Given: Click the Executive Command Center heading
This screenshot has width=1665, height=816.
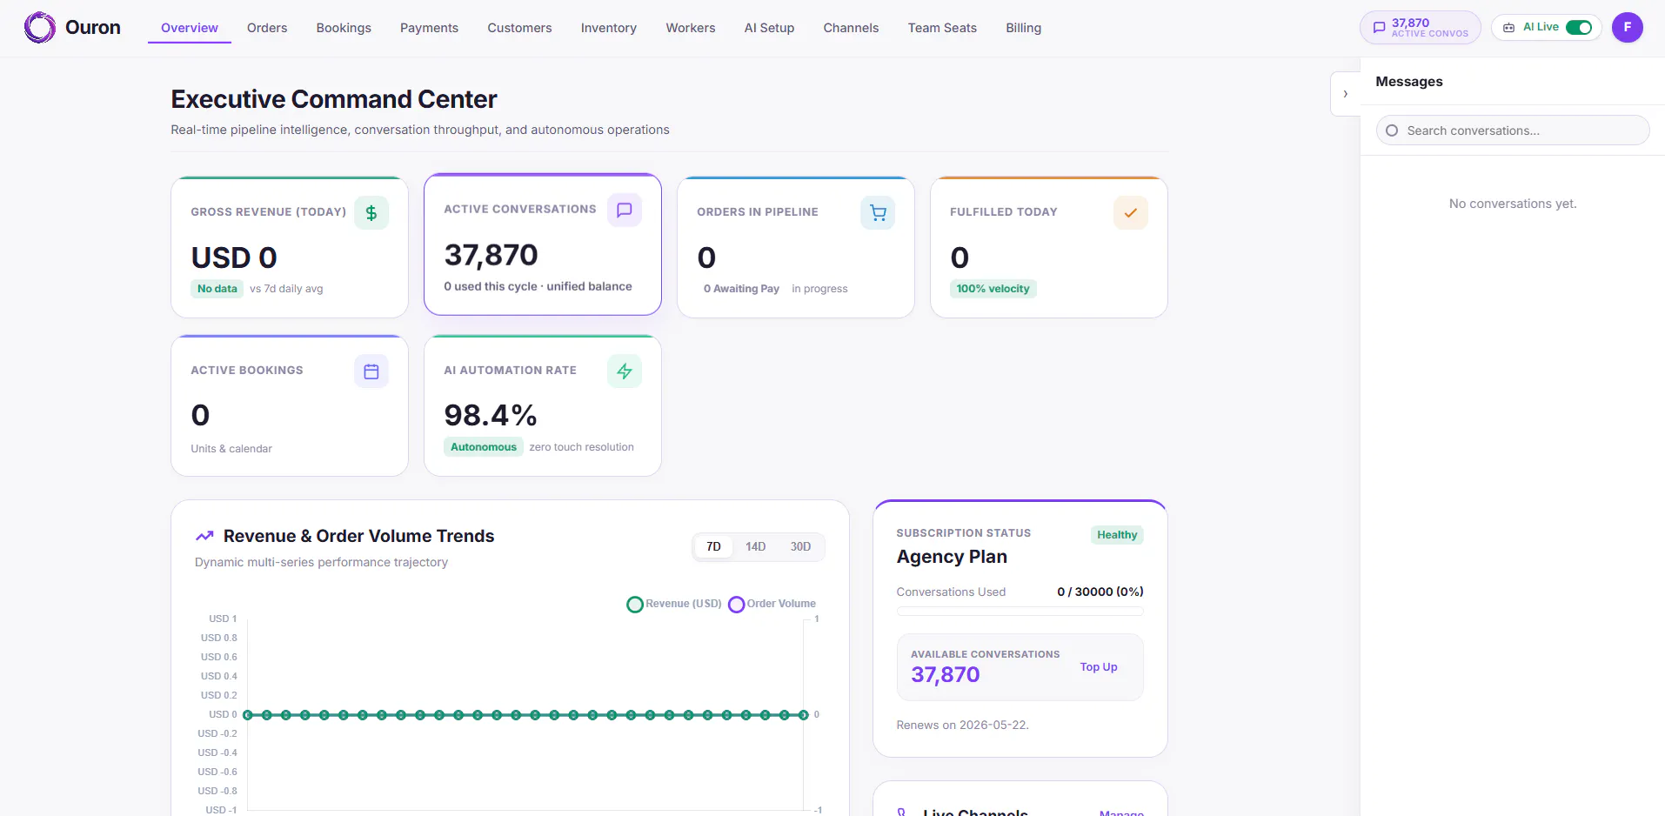Looking at the screenshot, I should pos(334,99).
